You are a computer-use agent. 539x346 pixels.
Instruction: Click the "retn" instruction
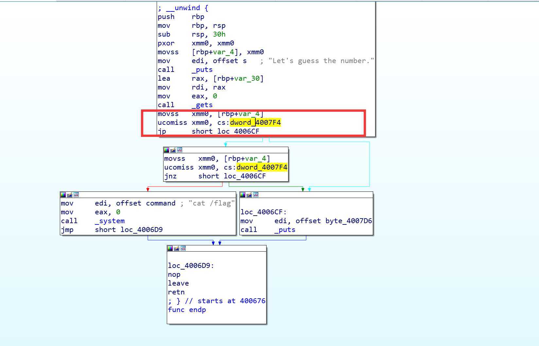[176, 292]
